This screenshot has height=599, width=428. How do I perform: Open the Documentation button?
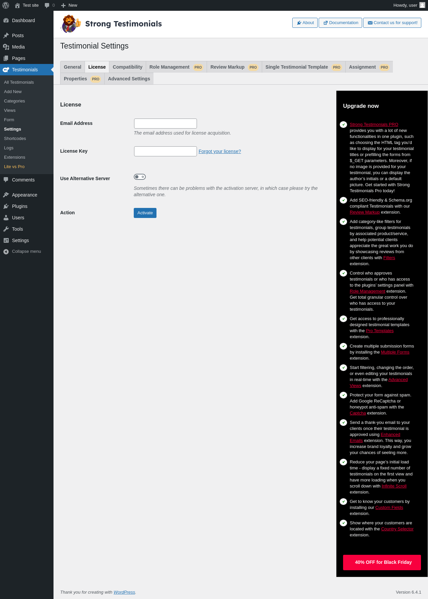click(340, 23)
